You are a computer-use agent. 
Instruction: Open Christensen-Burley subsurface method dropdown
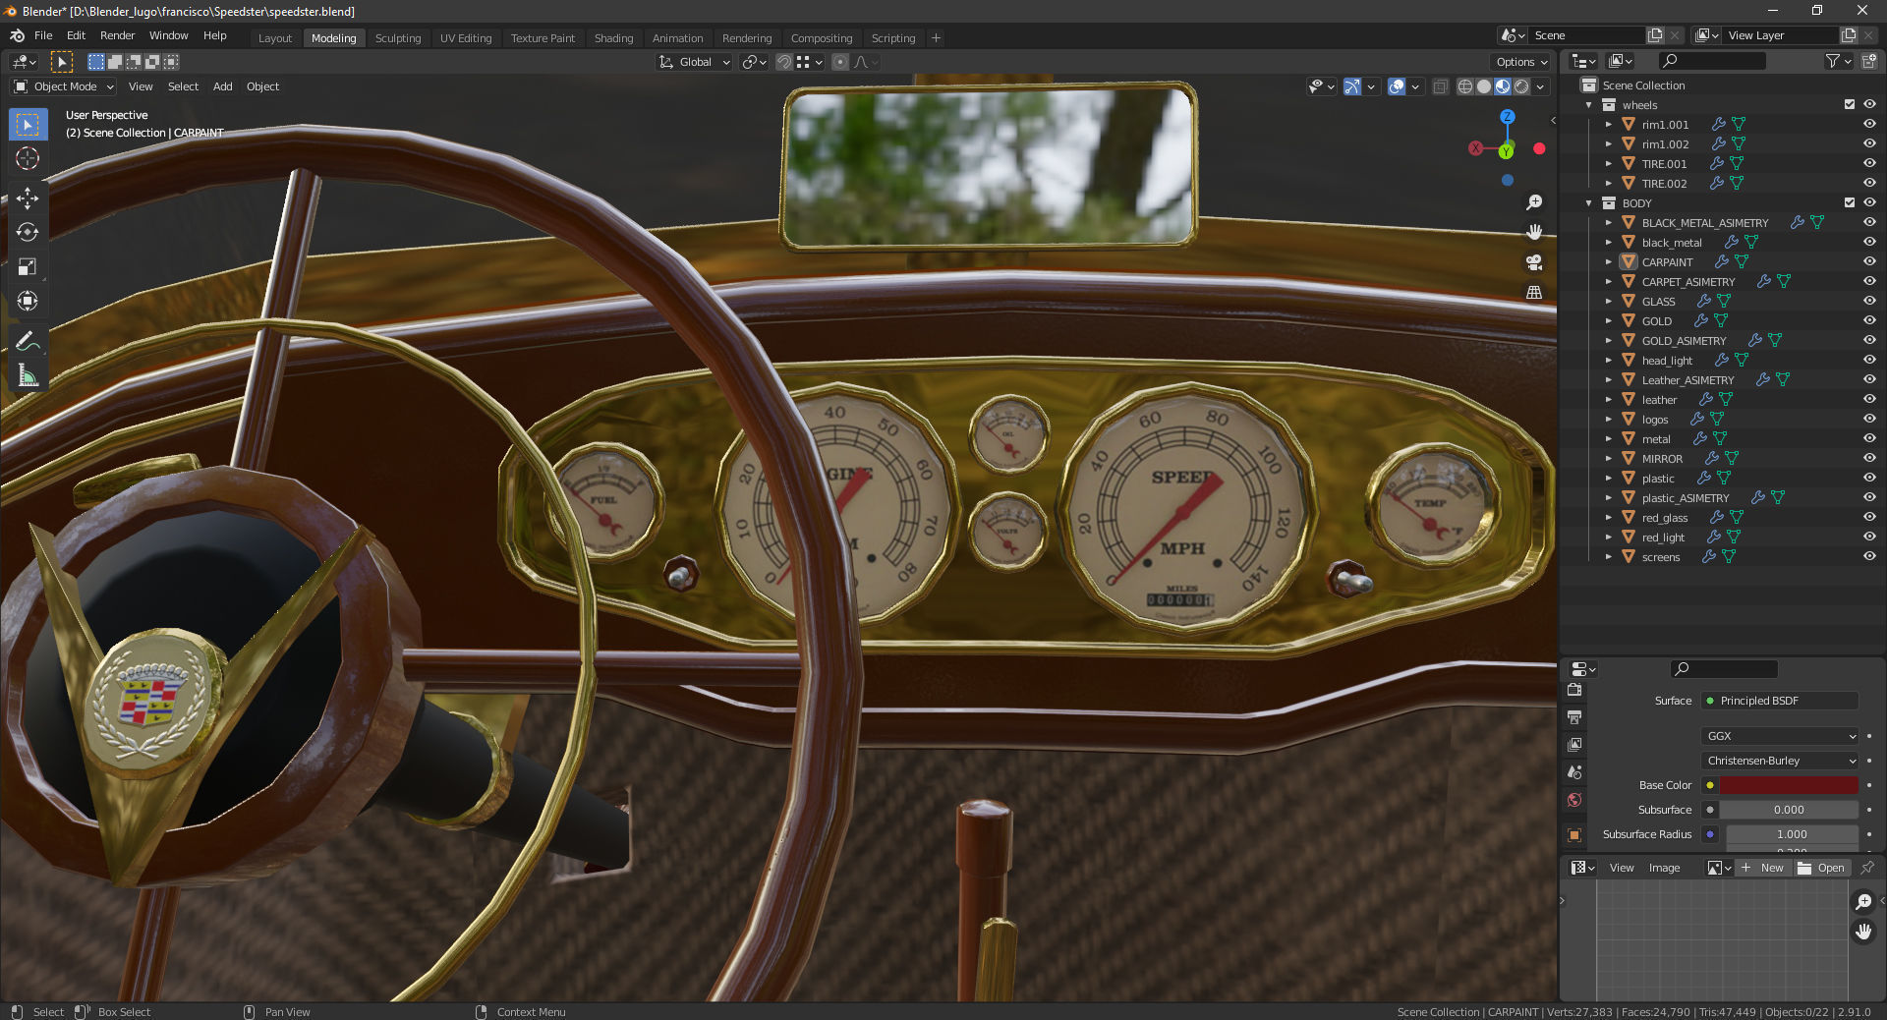click(1780, 761)
